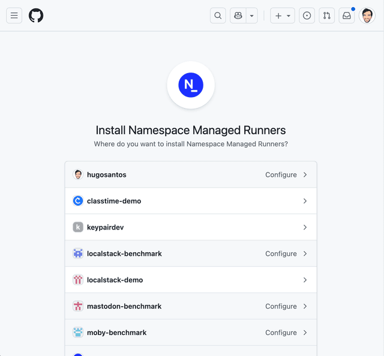
Task: Click Configure for localstack-benchmark
Action: click(281, 254)
